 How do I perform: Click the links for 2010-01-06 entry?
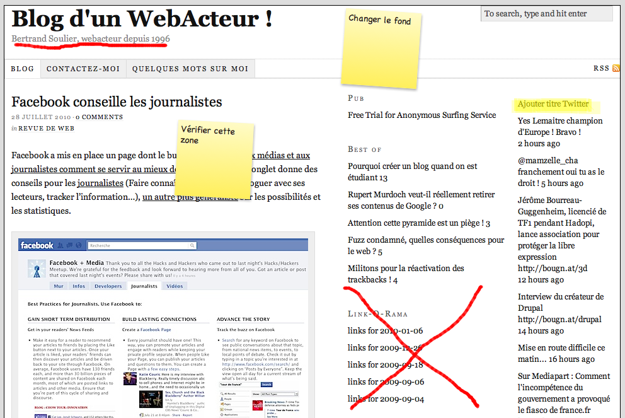click(385, 331)
